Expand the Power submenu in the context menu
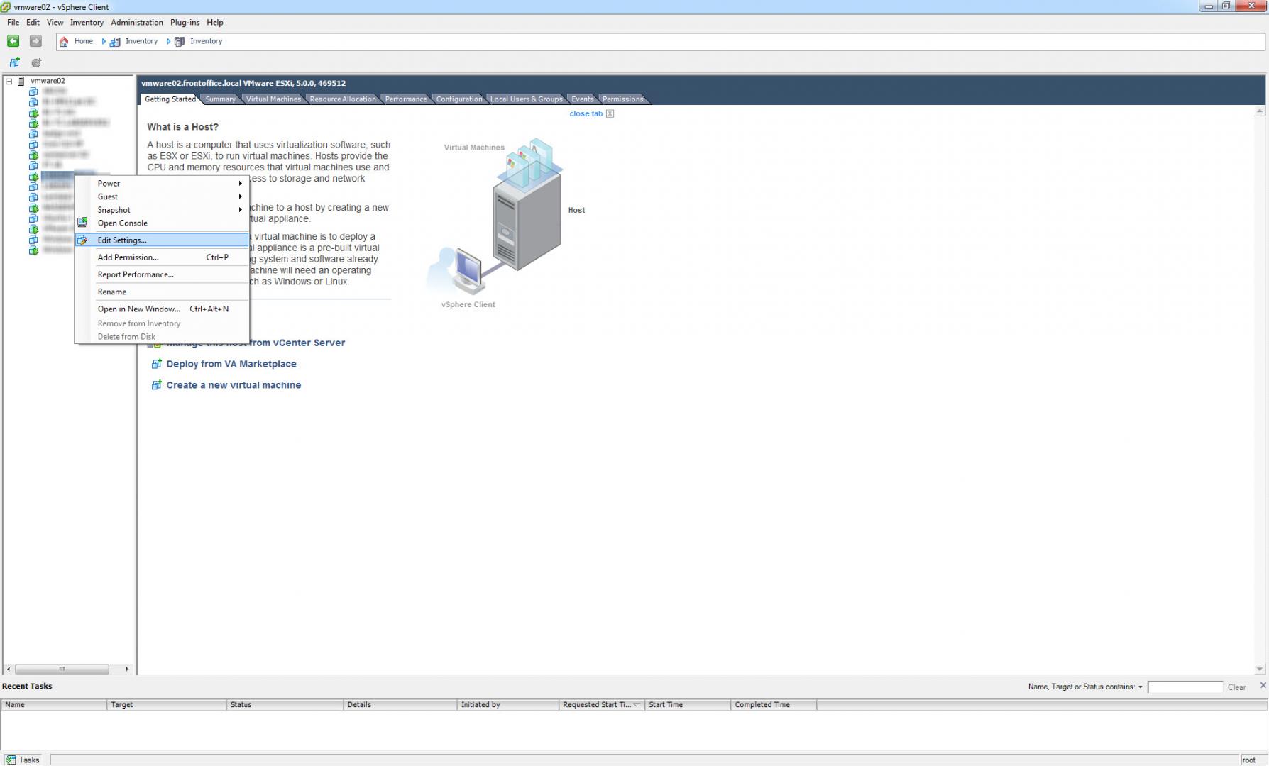 pos(162,184)
